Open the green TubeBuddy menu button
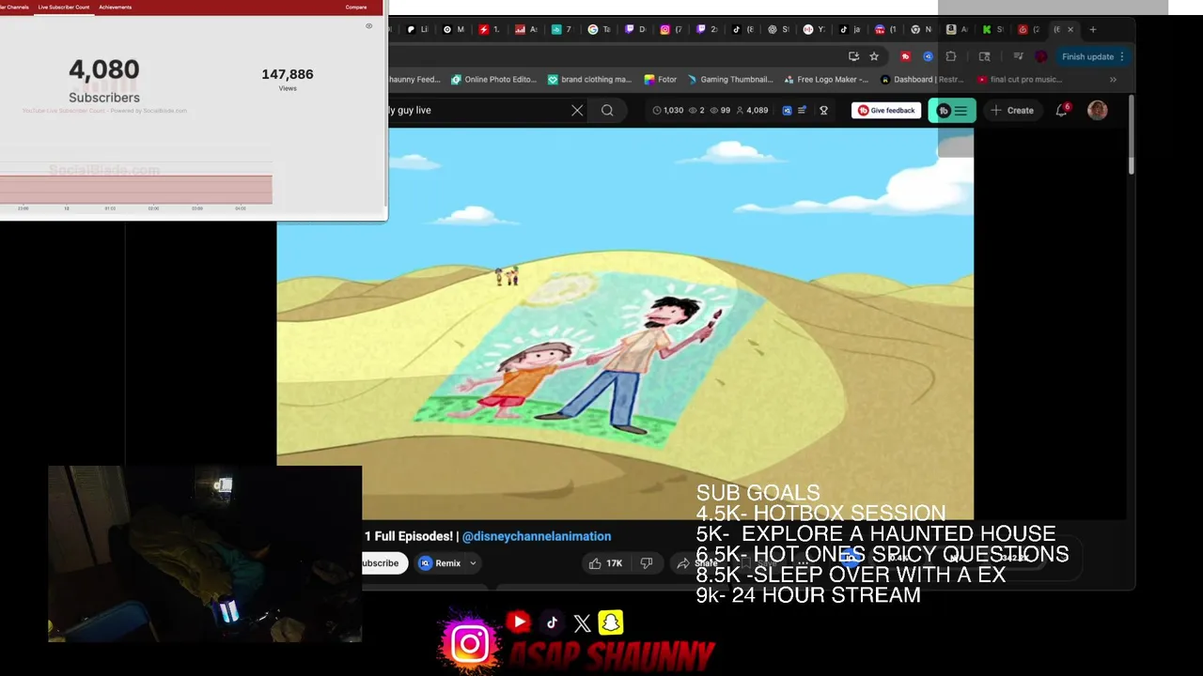Viewport: 1203px width, 676px height. pyautogui.click(x=952, y=110)
